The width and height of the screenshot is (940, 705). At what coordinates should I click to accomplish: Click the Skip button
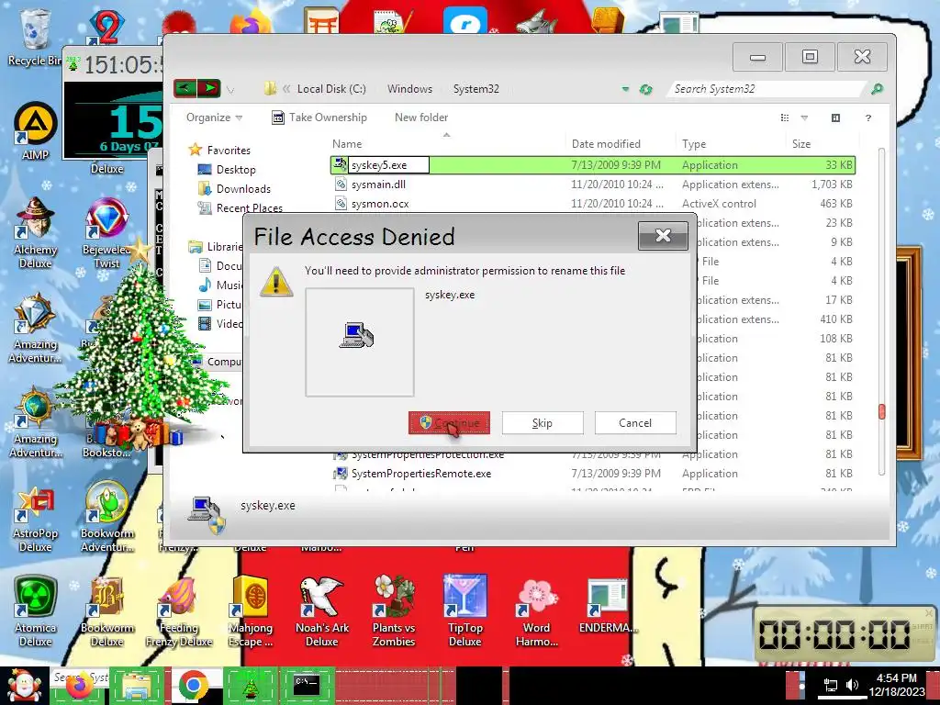[542, 422]
